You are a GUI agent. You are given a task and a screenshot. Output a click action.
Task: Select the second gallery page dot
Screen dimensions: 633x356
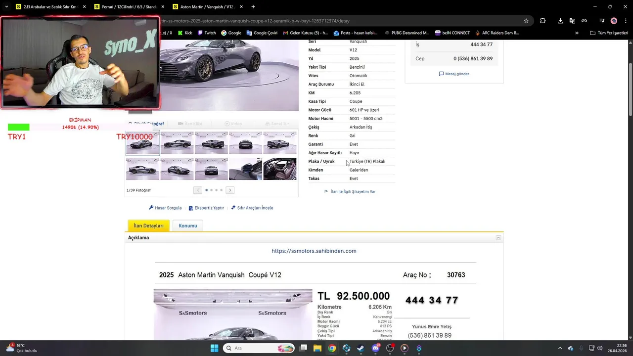tap(211, 190)
